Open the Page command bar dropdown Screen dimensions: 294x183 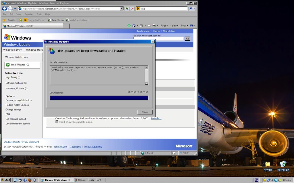[164, 25]
